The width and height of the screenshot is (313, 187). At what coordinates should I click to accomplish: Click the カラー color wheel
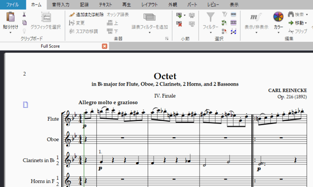point(278,17)
